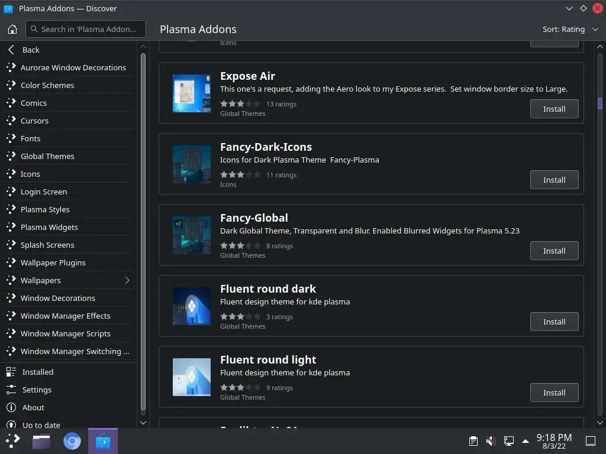Open the clipboard tray icon
The width and height of the screenshot is (606, 454).
coord(473,441)
